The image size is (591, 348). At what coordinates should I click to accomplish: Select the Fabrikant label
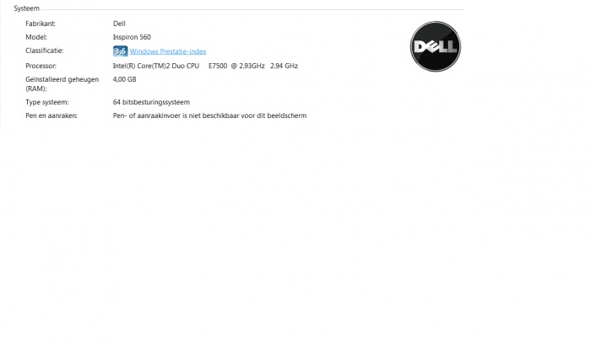click(41, 24)
